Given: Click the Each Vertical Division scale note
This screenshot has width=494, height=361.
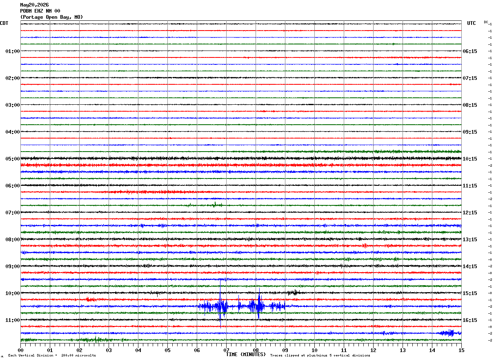Looking at the screenshot, I should click(52, 355).
